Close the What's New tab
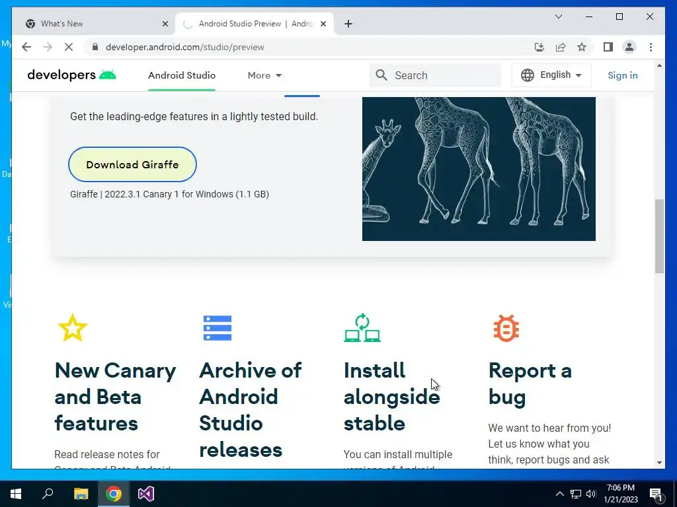 (165, 24)
